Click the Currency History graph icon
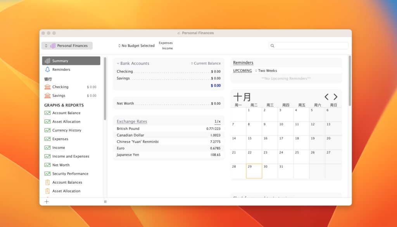This screenshot has width=397, height=227. (x=48, y=130)
